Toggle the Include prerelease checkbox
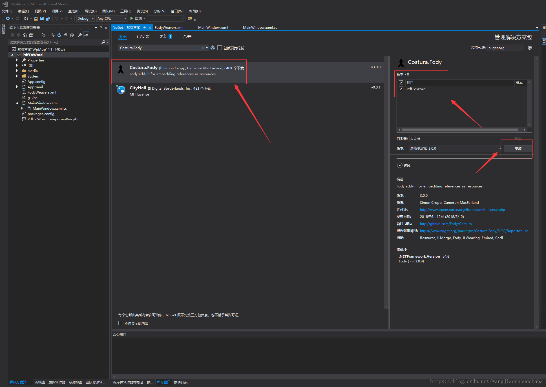The height and width of the screenshot is (387, 546). click(220, 48)
